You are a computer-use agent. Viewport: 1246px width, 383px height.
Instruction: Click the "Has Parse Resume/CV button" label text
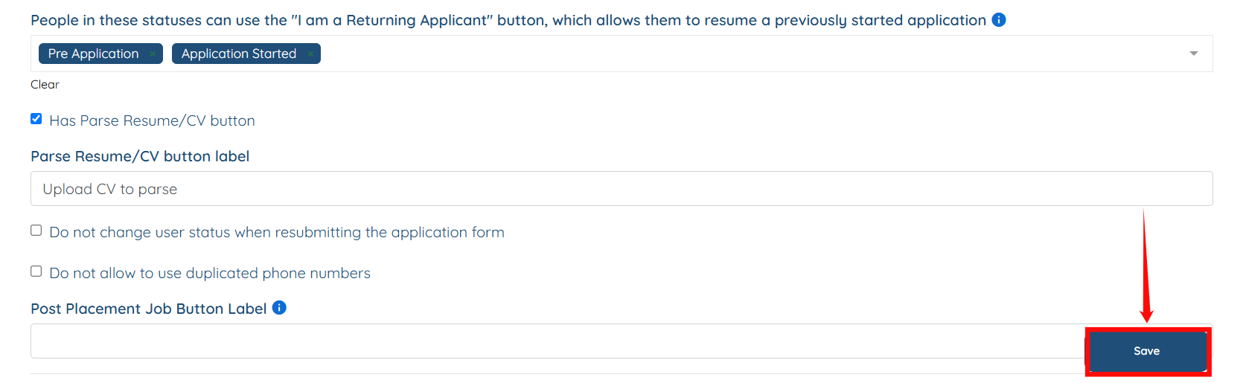click(152, 120)
